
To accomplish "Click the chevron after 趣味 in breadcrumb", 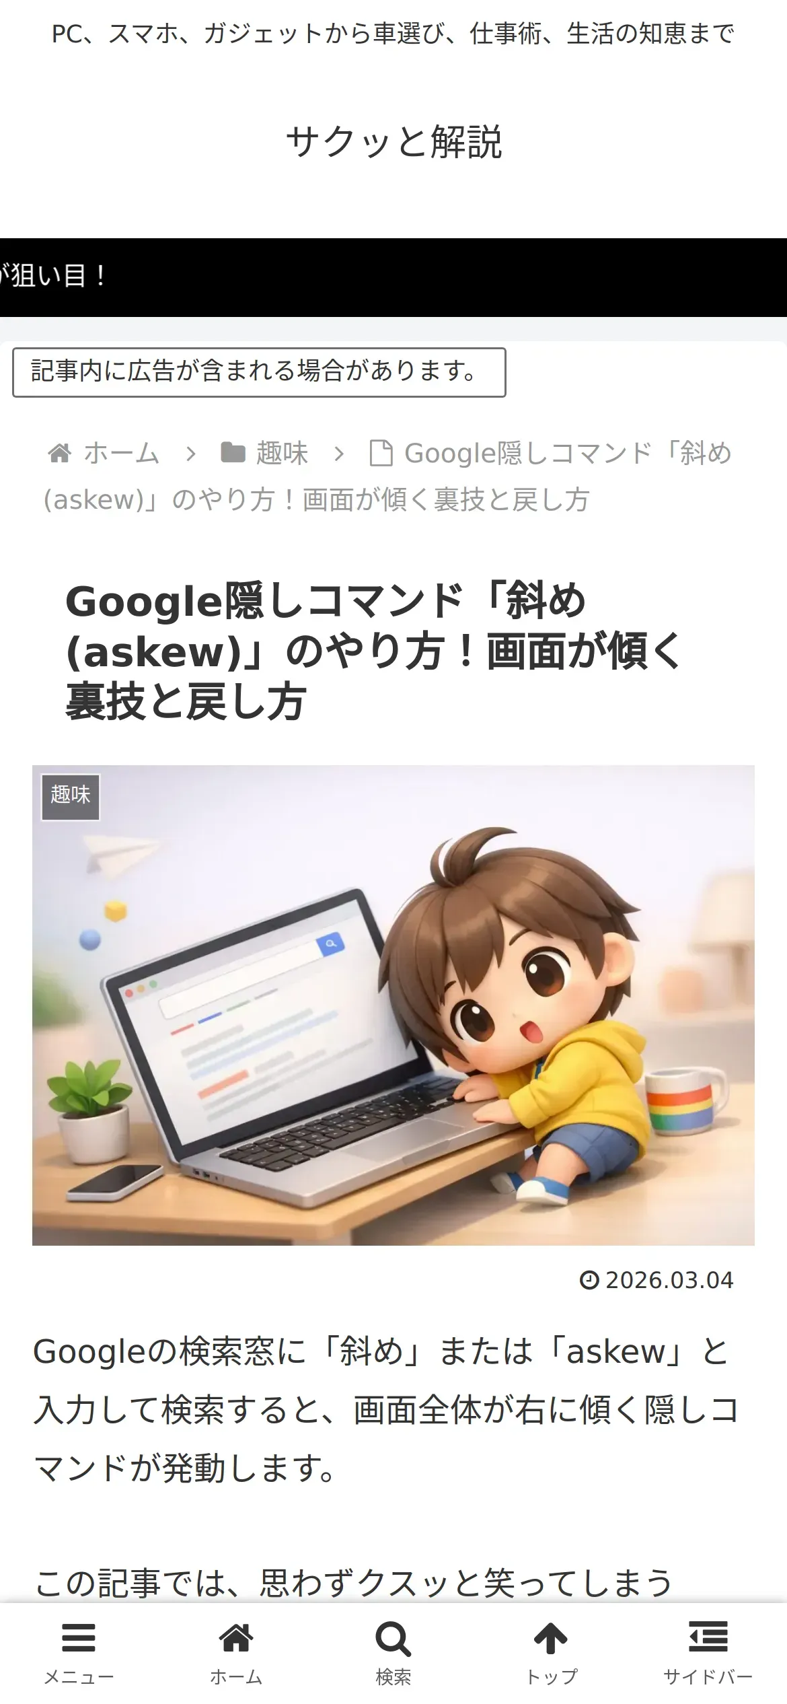I will coord(339,454).
